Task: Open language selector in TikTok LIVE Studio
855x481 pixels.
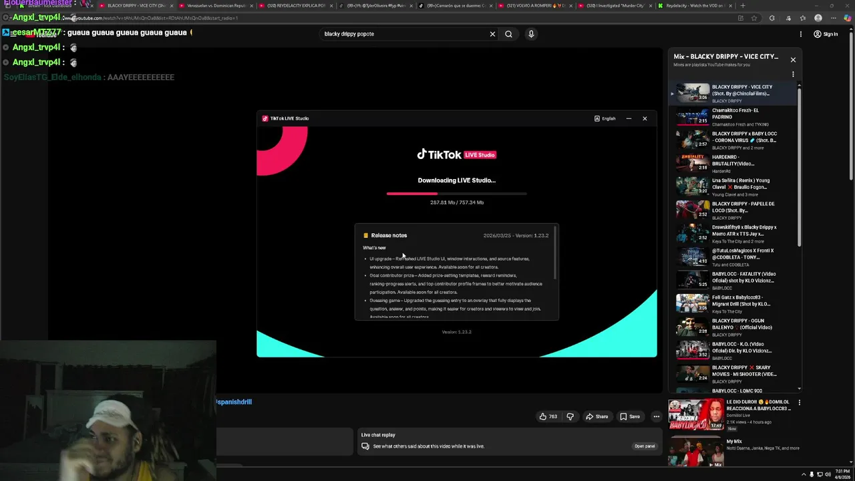Action: [x=605, y=118]
